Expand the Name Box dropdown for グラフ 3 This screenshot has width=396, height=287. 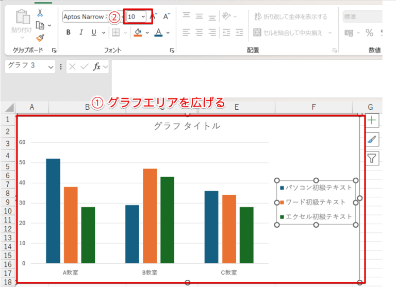click(x=51, y=67)
